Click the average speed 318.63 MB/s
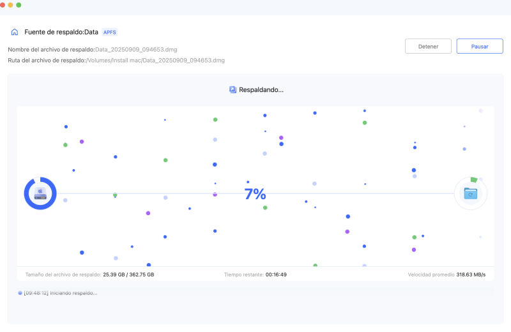This screenshot has width=511, height=332. (471, 275)
